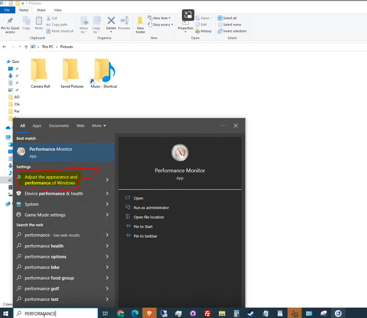
Task: Switch to the Apps search tab
Action: pos(37,126)
